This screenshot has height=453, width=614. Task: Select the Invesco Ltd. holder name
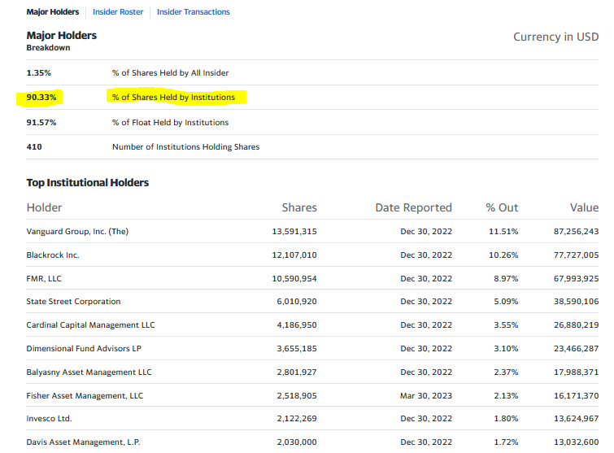point(49,419)
